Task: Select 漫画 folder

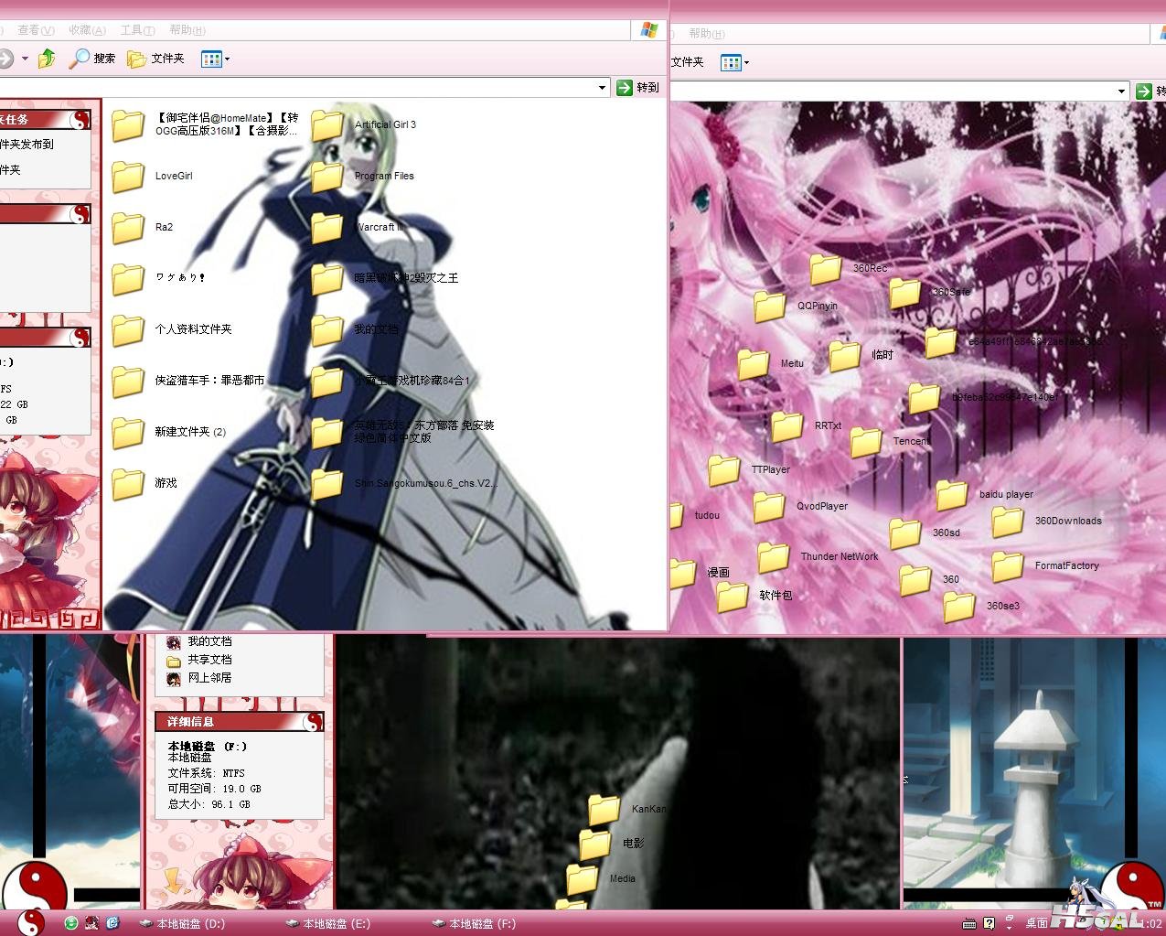Action: [x=701, y=573]
